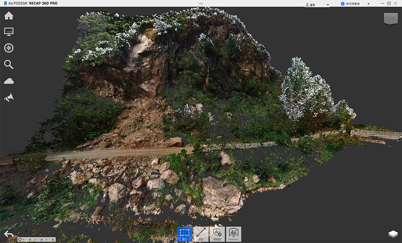Click the view cube navigator
Viewport: 402px width, 243px height.
(390, 18)
